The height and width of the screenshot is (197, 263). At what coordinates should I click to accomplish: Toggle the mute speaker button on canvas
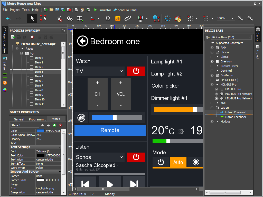pyautogui.click(x=81, y=118)
